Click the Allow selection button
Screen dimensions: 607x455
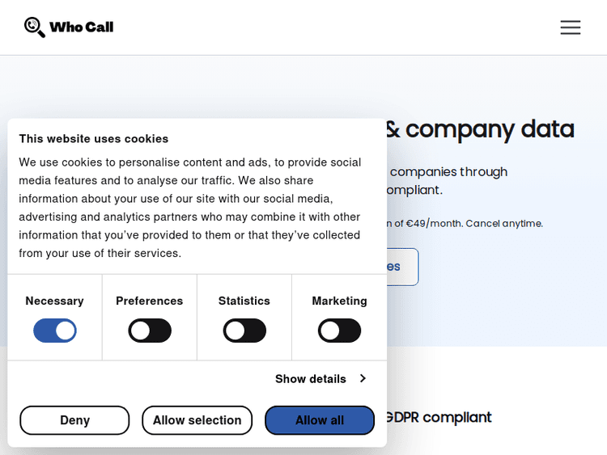[x=197, y=420]
